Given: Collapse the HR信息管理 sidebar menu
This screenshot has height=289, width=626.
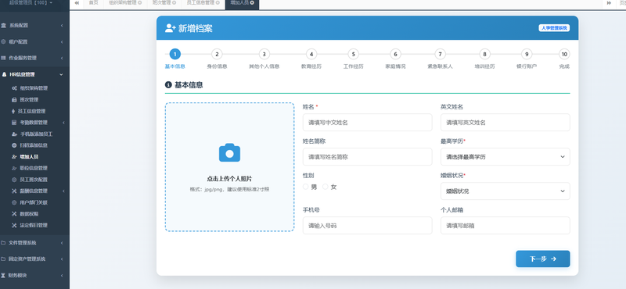Looking at the screenshot, I should (x=34, y=74).
